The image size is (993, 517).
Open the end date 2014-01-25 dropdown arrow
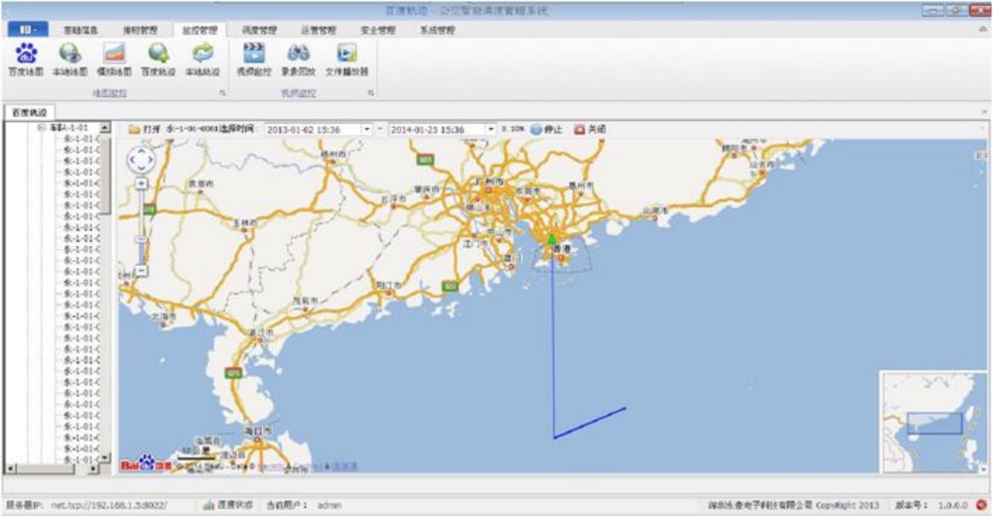(x=491, y=129)
